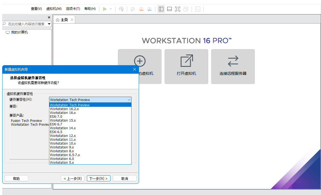
Task: Click the 连接远程服务器 tile
Action: click(233, 67)
